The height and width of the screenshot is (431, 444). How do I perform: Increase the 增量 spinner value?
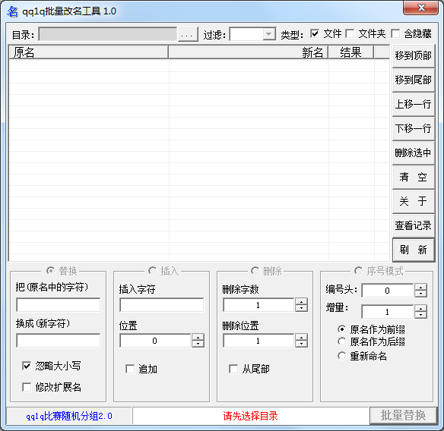click(420, 309)
